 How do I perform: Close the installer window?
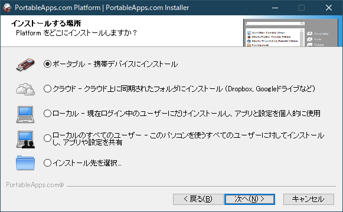tap(329, 8)
